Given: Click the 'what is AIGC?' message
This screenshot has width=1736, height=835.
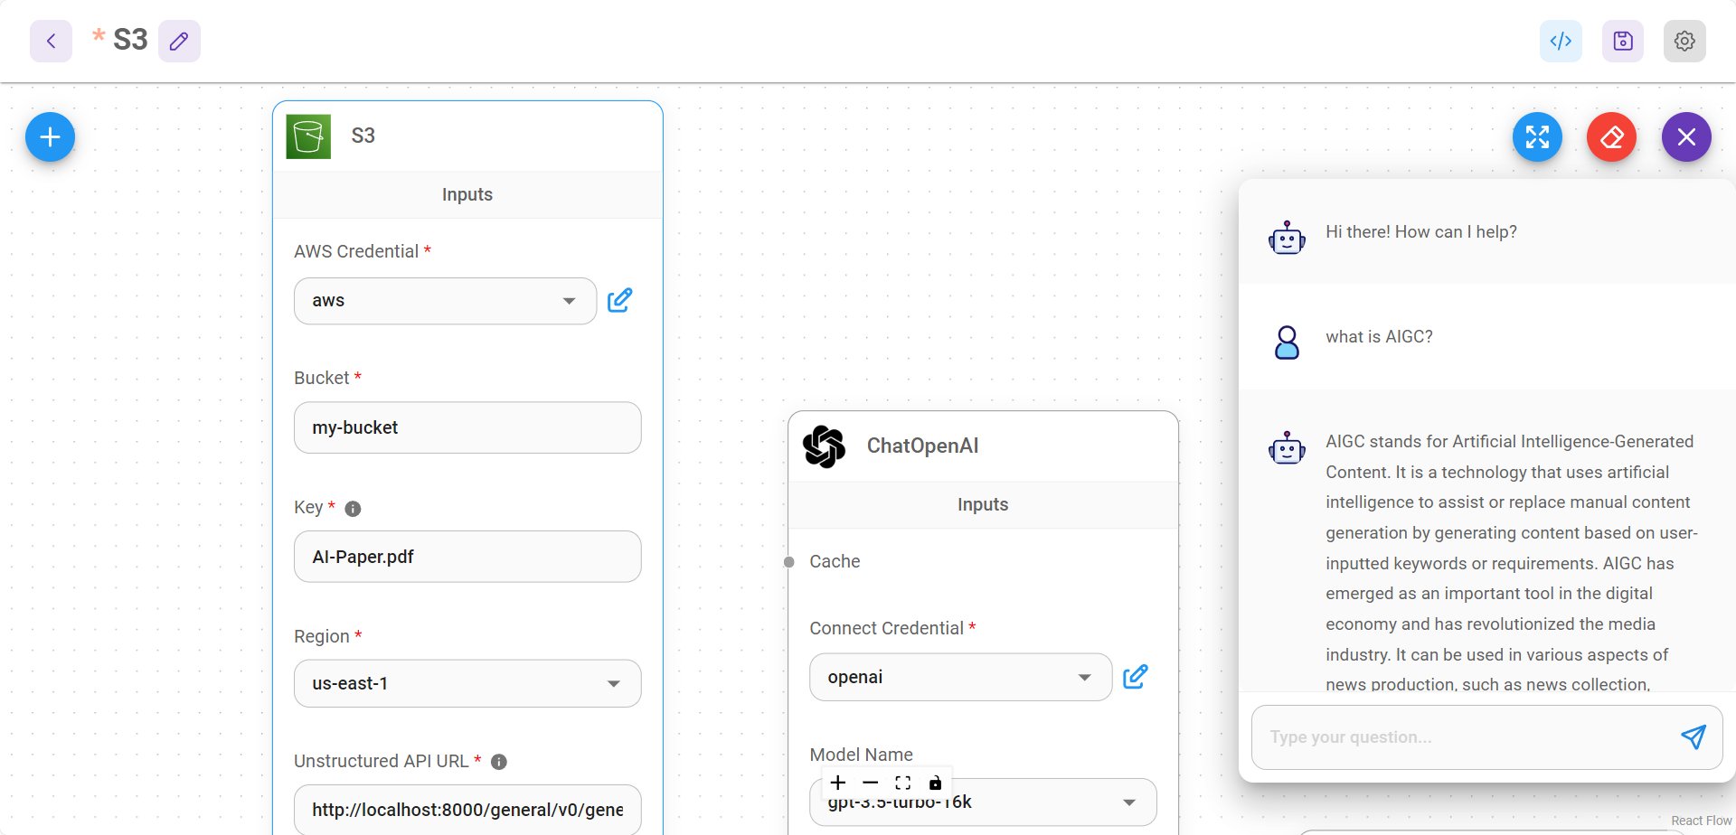Looking at the screenshot, I should [x=1379, y=336].
